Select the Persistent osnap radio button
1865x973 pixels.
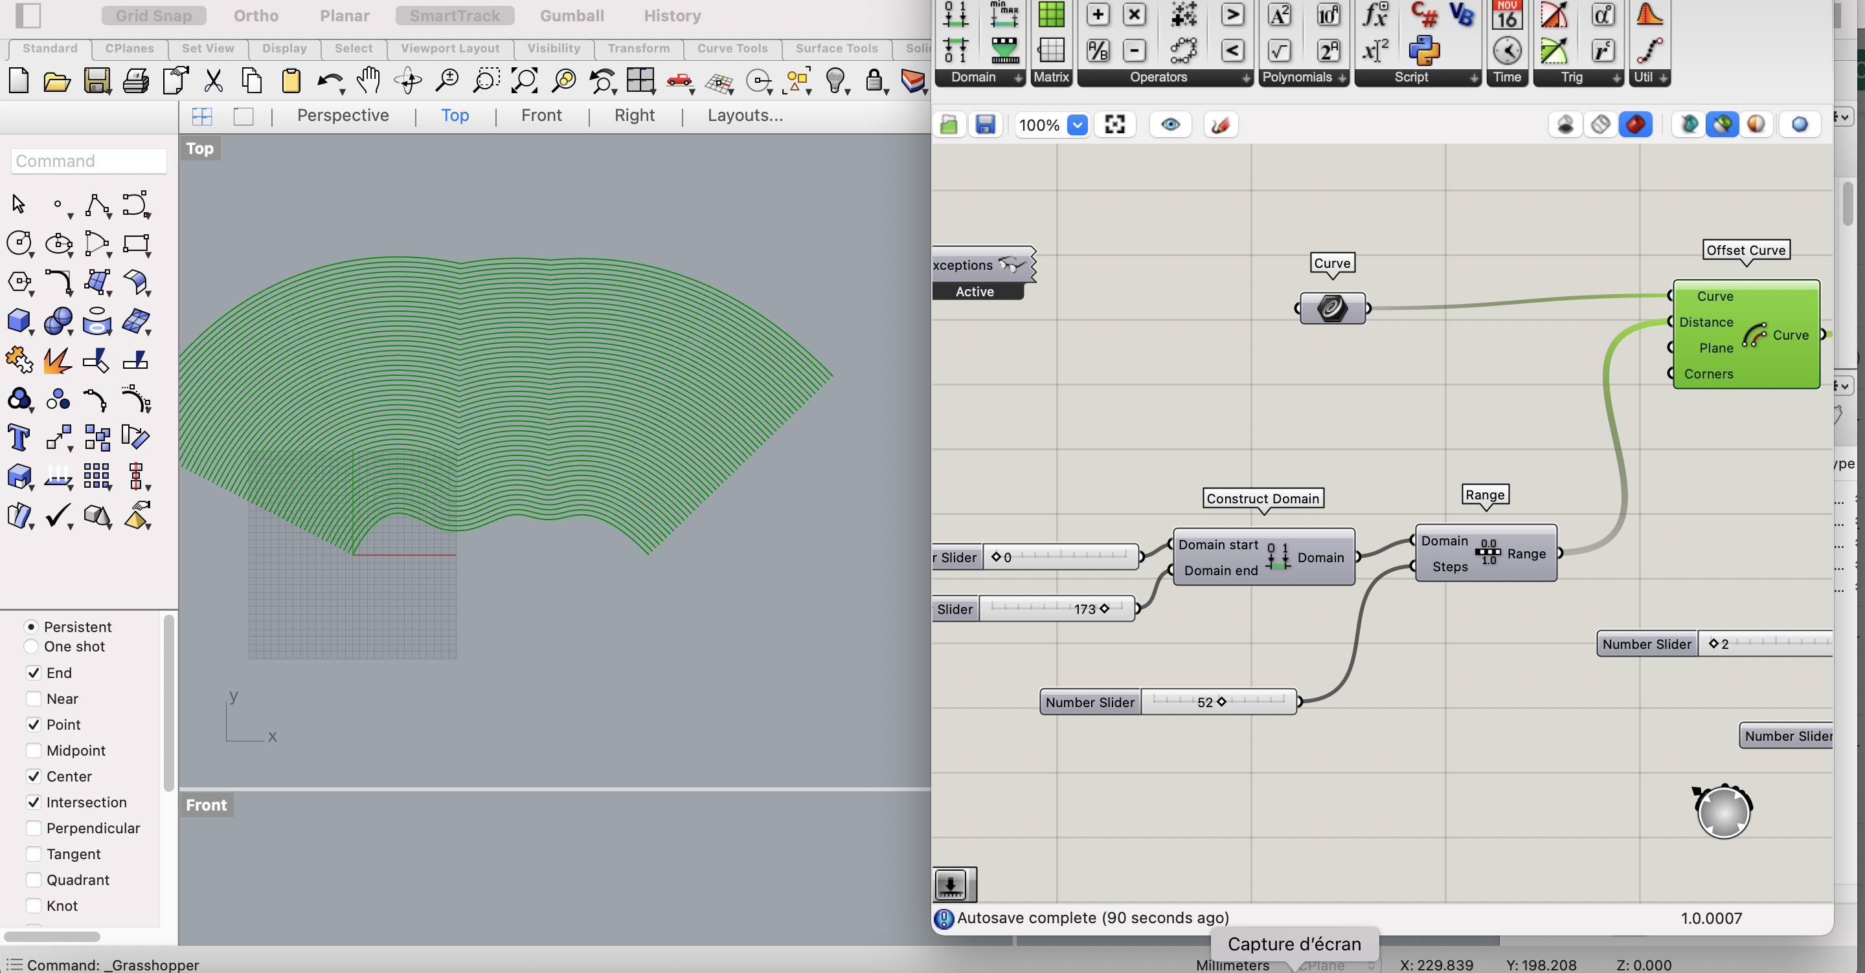pyautogui.click(x=31, y=626)
